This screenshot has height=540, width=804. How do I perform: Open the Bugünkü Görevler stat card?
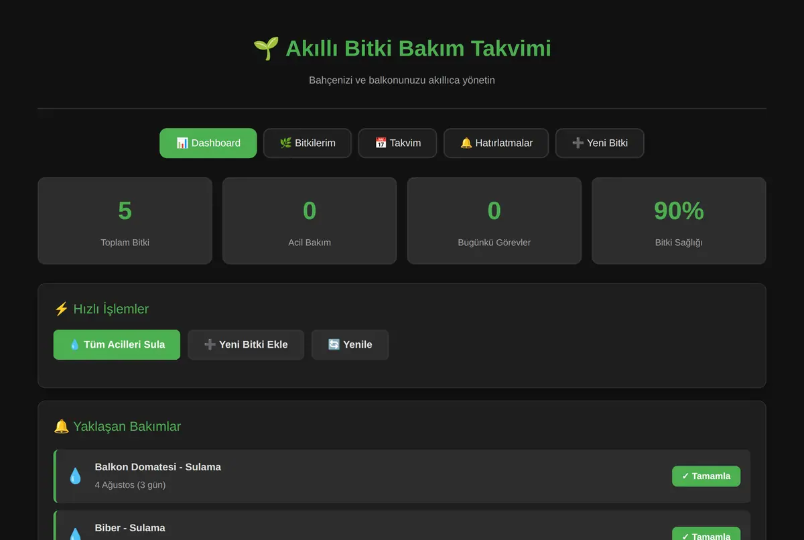click(x=494, y=220)
